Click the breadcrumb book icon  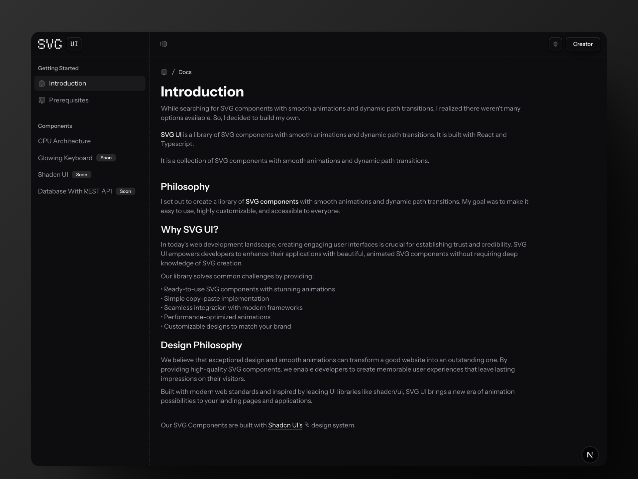tap(164, 72)
